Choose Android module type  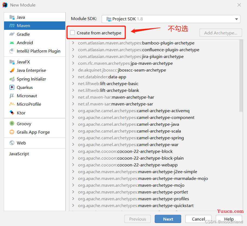tap(35, 43)
